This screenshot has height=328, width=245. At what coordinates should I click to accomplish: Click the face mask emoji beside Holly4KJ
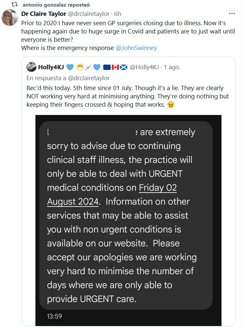point(80,67)
